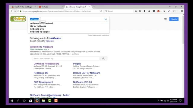Click the site-search magnifier for netbeans.org
Image resolution: width=193 pixels, height=108 pixels.
click(103, 58)
